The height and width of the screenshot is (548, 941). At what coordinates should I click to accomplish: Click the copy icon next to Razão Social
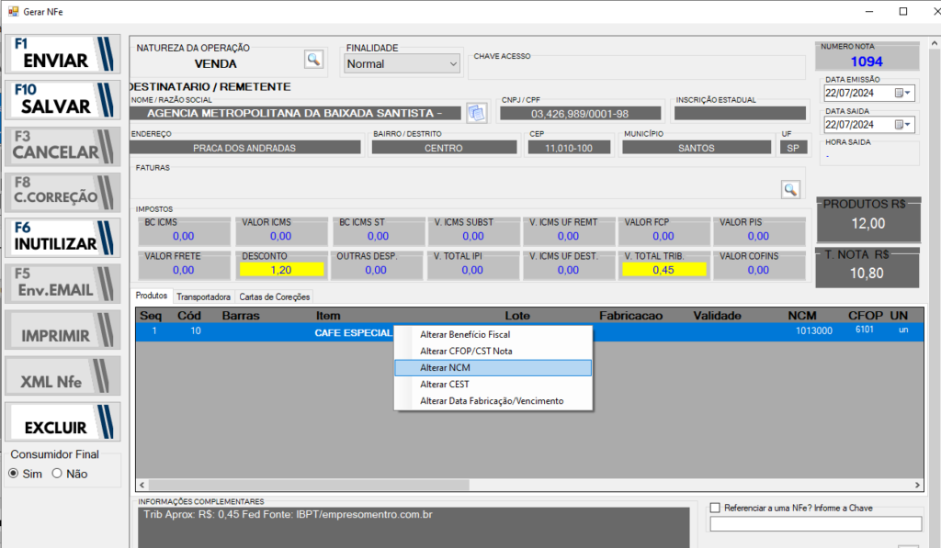[x=476, y=113]
